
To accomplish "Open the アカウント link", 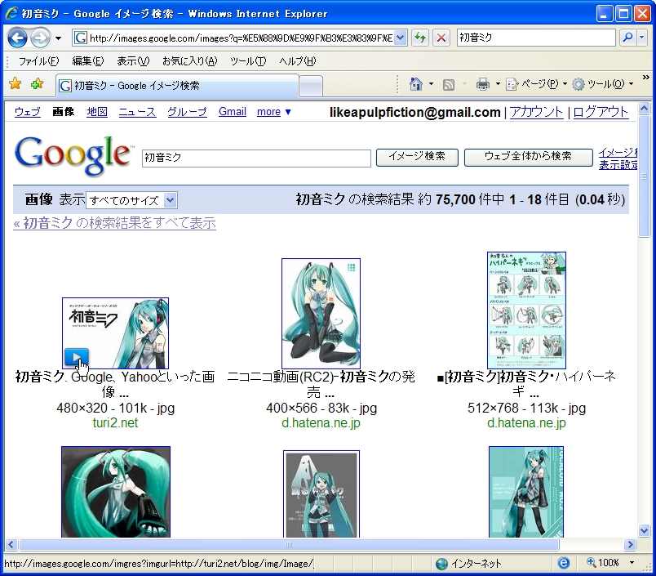I will [x=536, y=112].
